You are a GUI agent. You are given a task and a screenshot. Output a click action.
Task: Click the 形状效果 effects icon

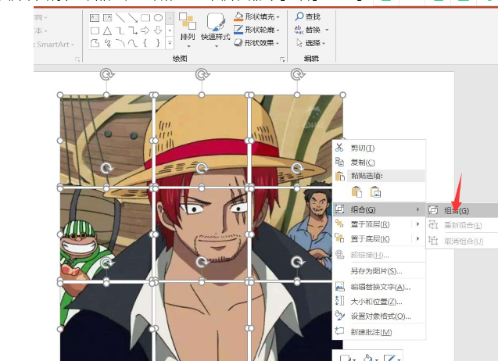(238, 42)
